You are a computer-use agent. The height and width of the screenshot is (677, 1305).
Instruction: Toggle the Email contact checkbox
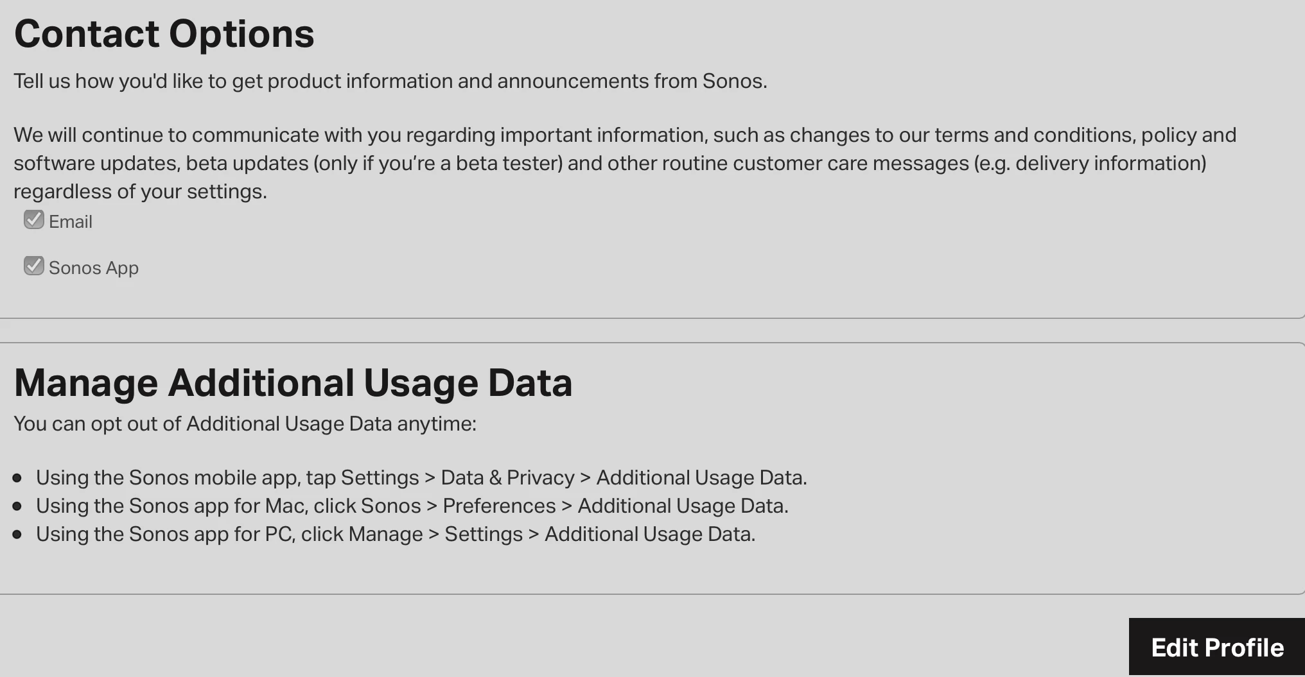(x=34, y=220)
